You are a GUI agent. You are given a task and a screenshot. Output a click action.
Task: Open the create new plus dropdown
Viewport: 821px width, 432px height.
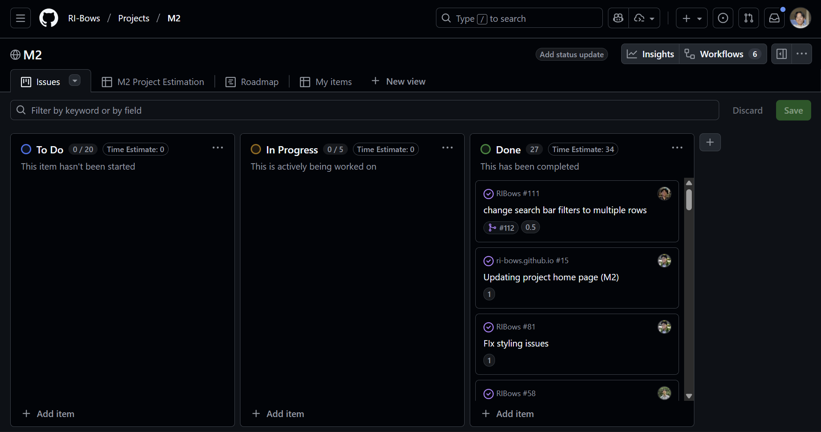pos(691,18)
